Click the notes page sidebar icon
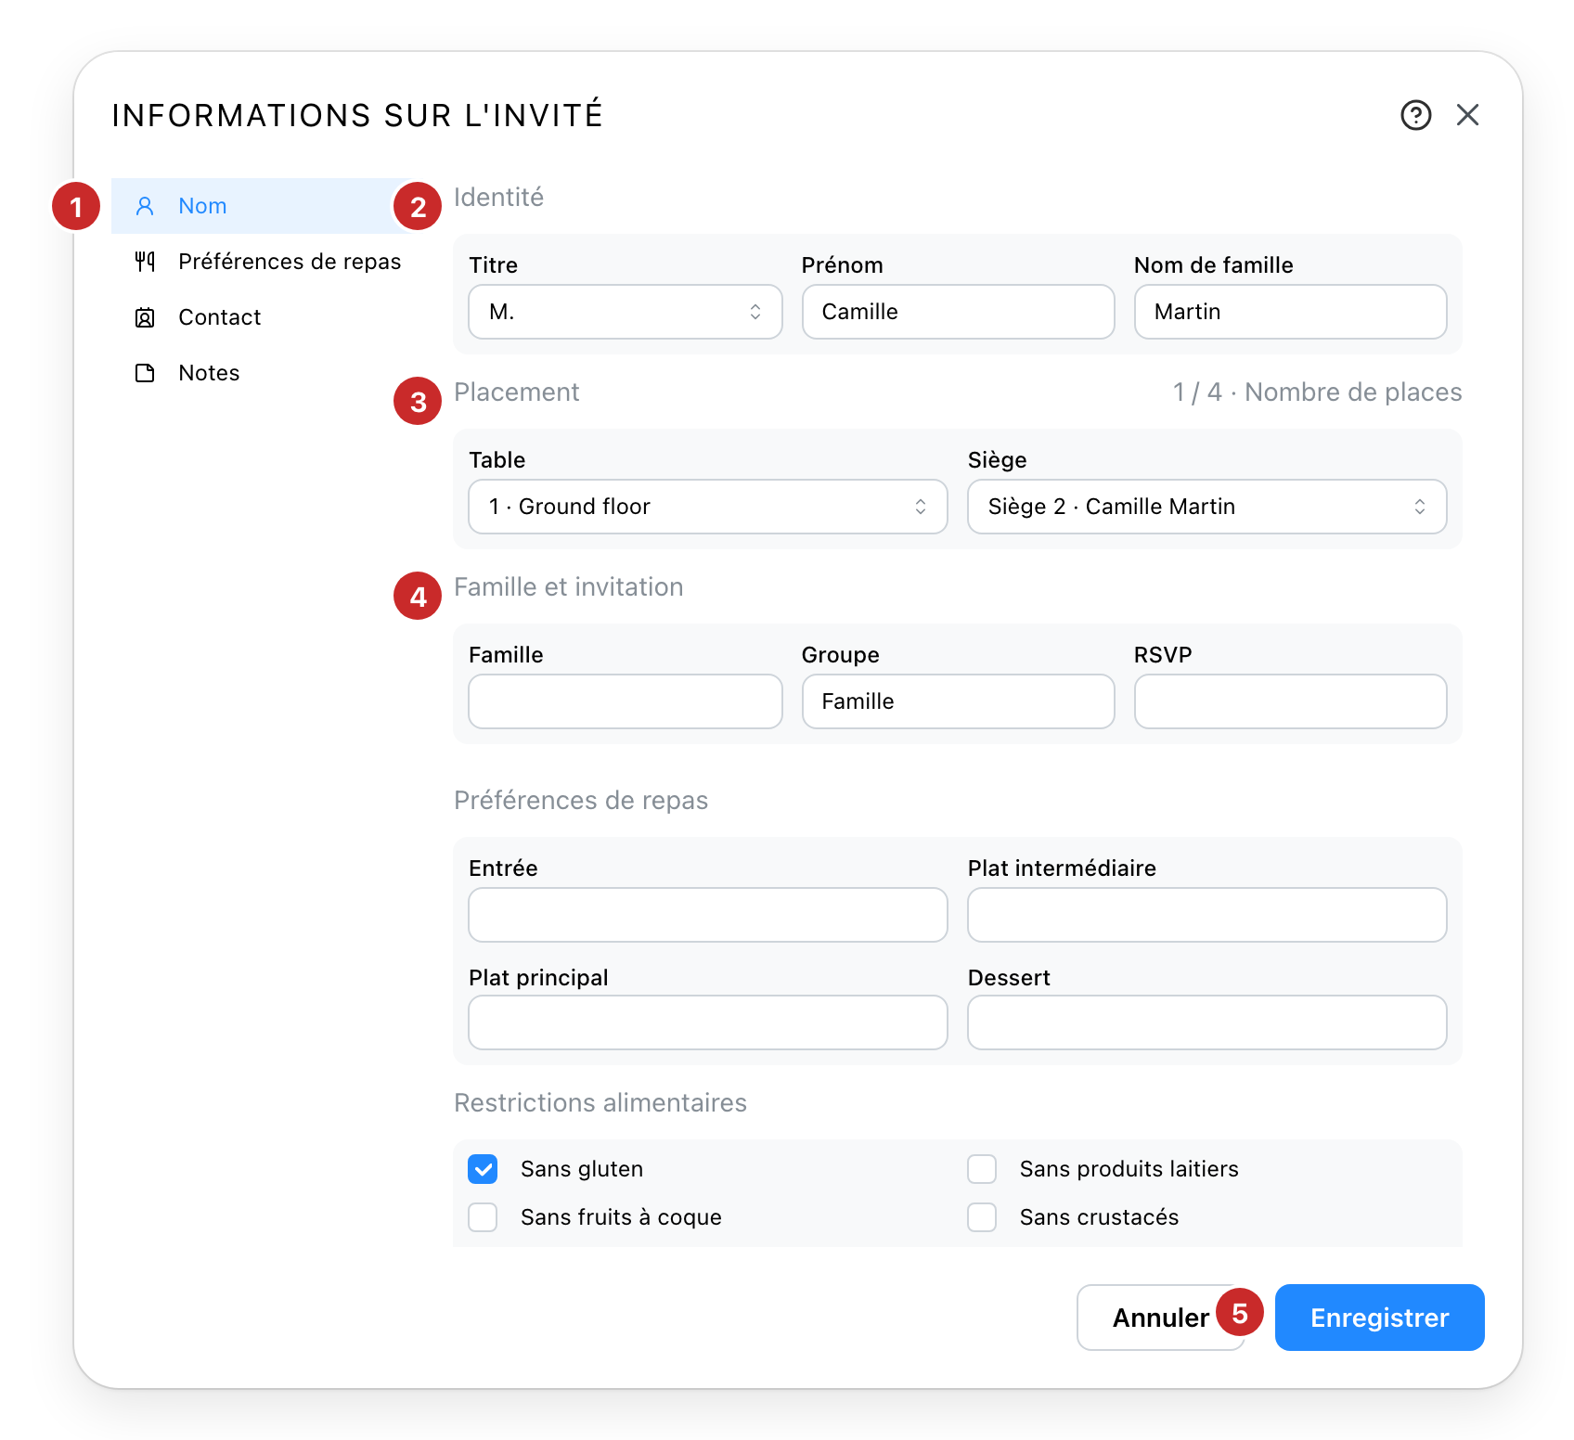Viewport: 1574px width, 1440px height. [145, 373]
